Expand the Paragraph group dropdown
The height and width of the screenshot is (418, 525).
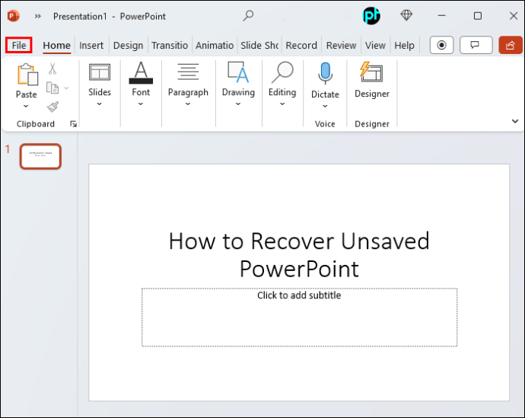point(188,104)
